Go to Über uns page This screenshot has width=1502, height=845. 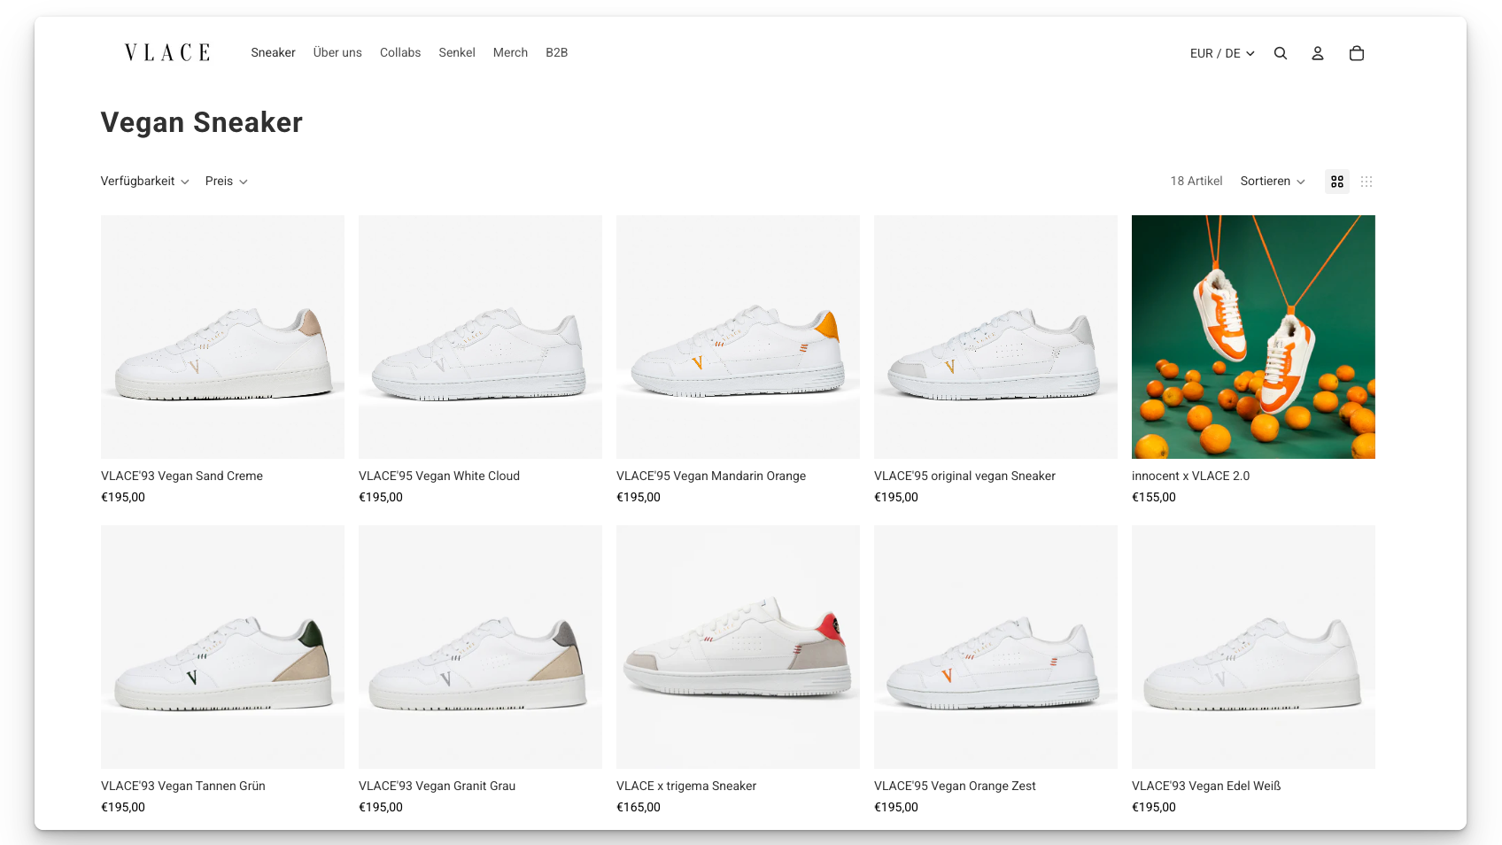337,53
